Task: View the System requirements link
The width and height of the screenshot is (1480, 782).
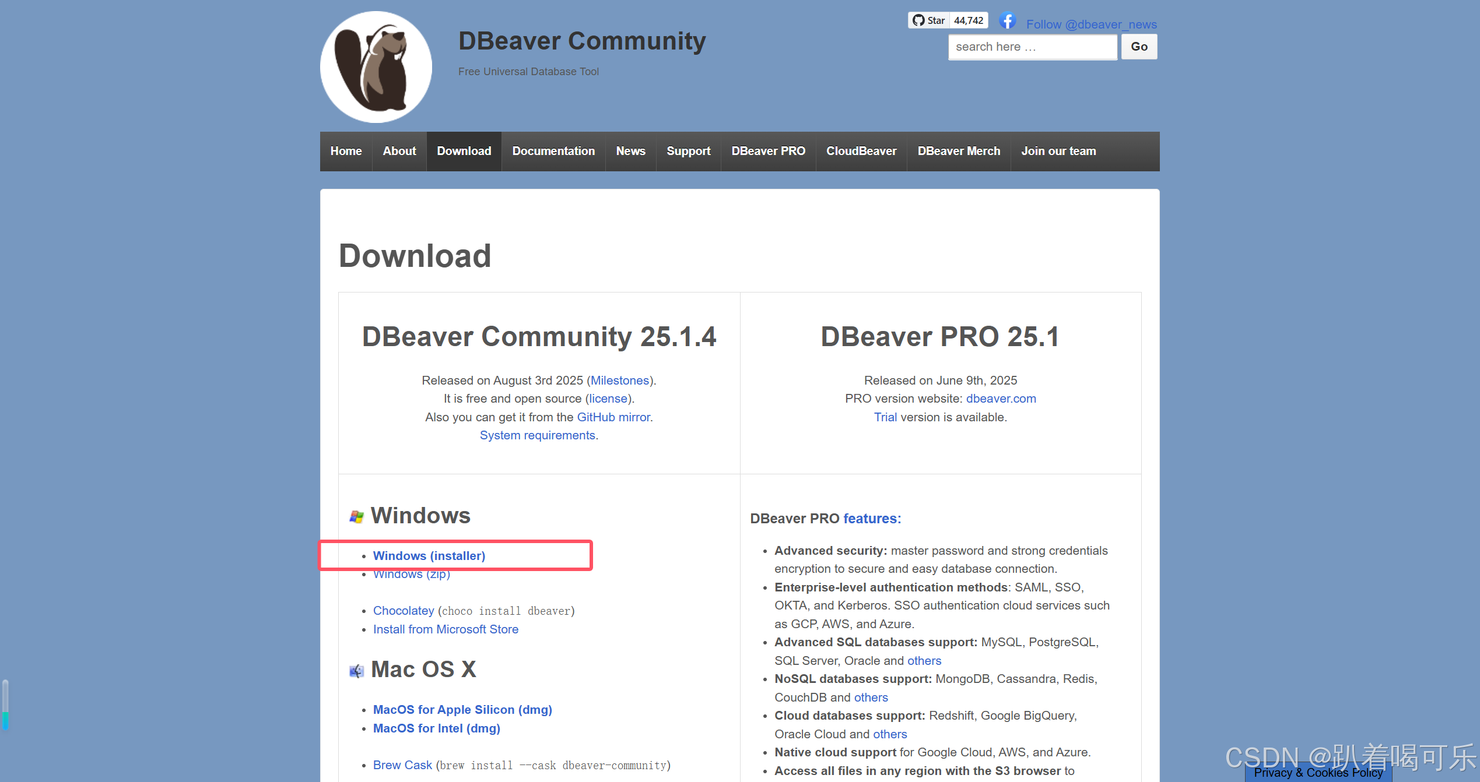Action: click(537, 435)
